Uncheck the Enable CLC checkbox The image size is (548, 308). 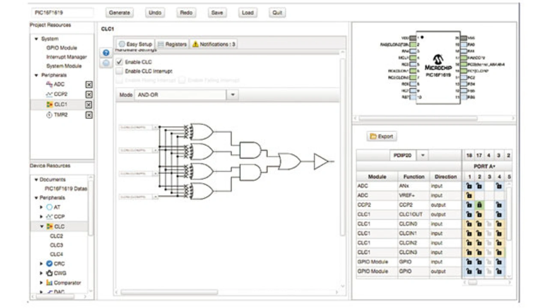[119, 62]
